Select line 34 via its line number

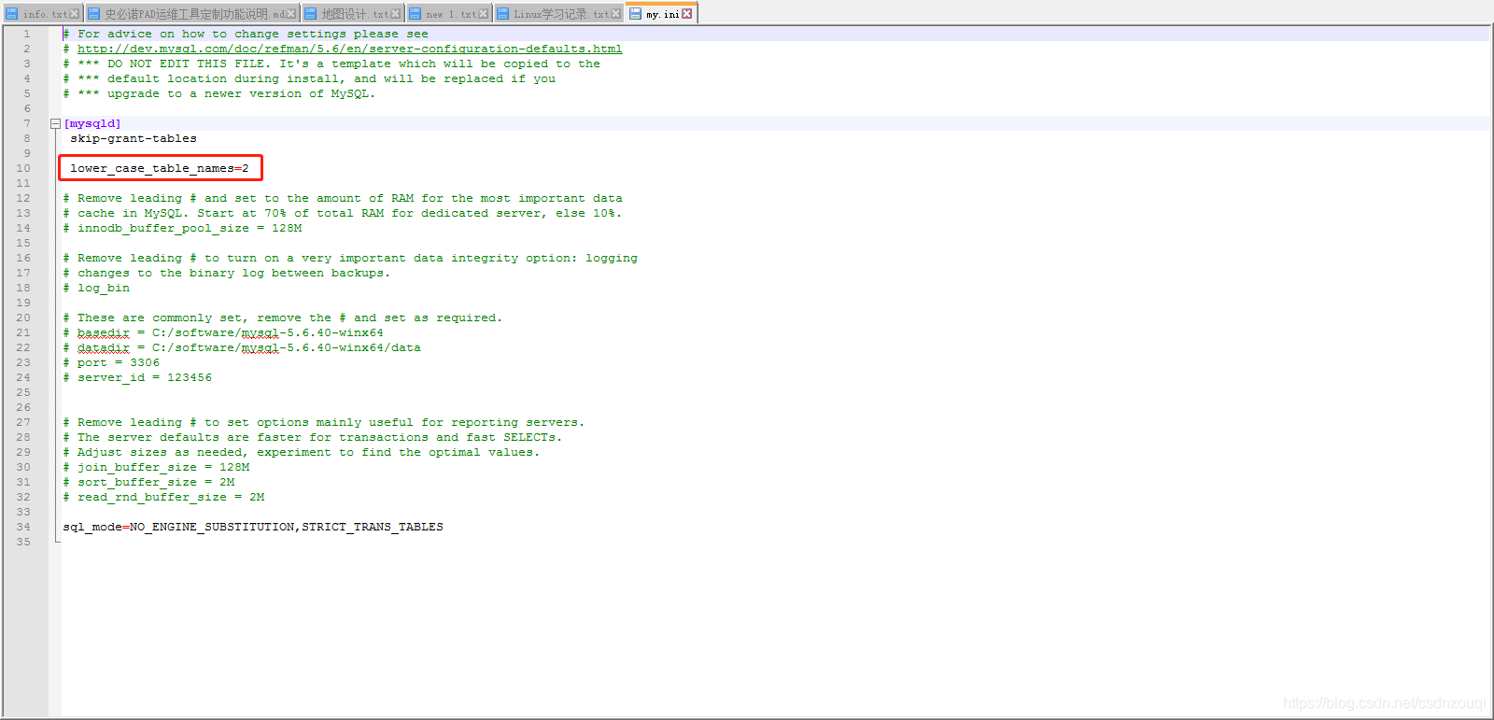[x=23, y=527]
